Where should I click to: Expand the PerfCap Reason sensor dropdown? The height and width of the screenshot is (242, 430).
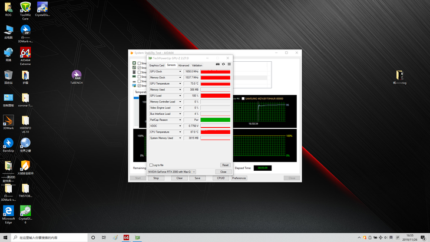click(x=180, y=120)
